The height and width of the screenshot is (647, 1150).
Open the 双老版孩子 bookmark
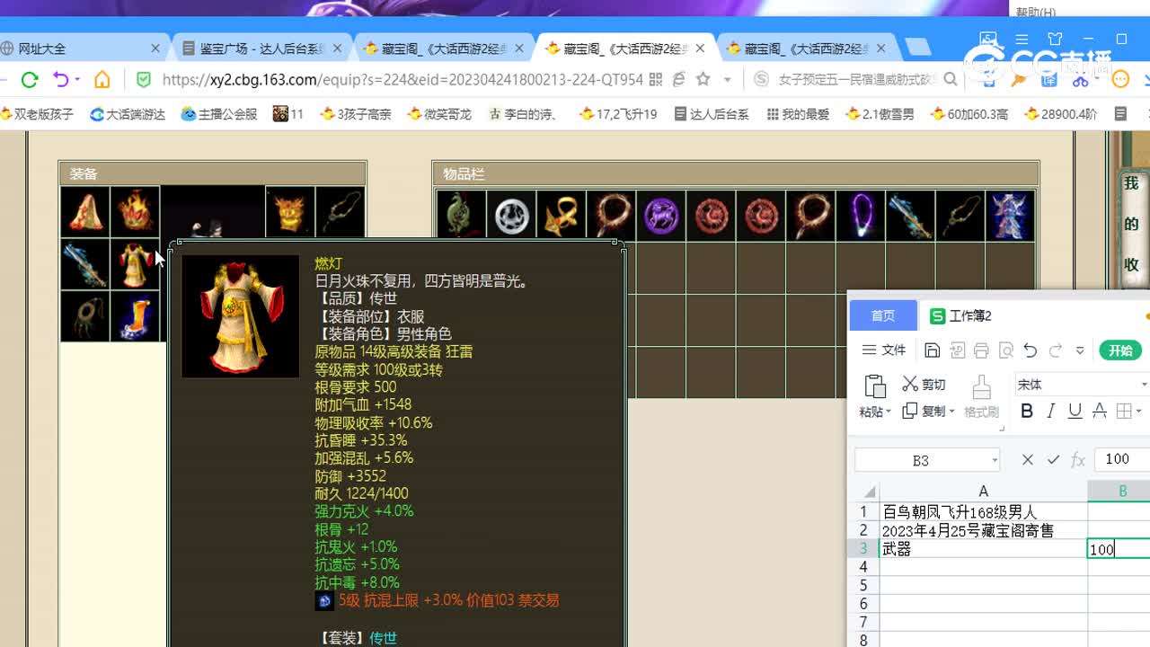click(37, 114)
